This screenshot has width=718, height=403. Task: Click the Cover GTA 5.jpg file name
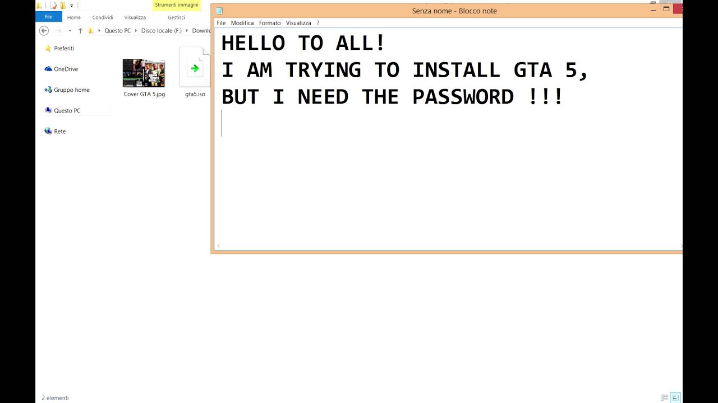[x=144, y=94]
